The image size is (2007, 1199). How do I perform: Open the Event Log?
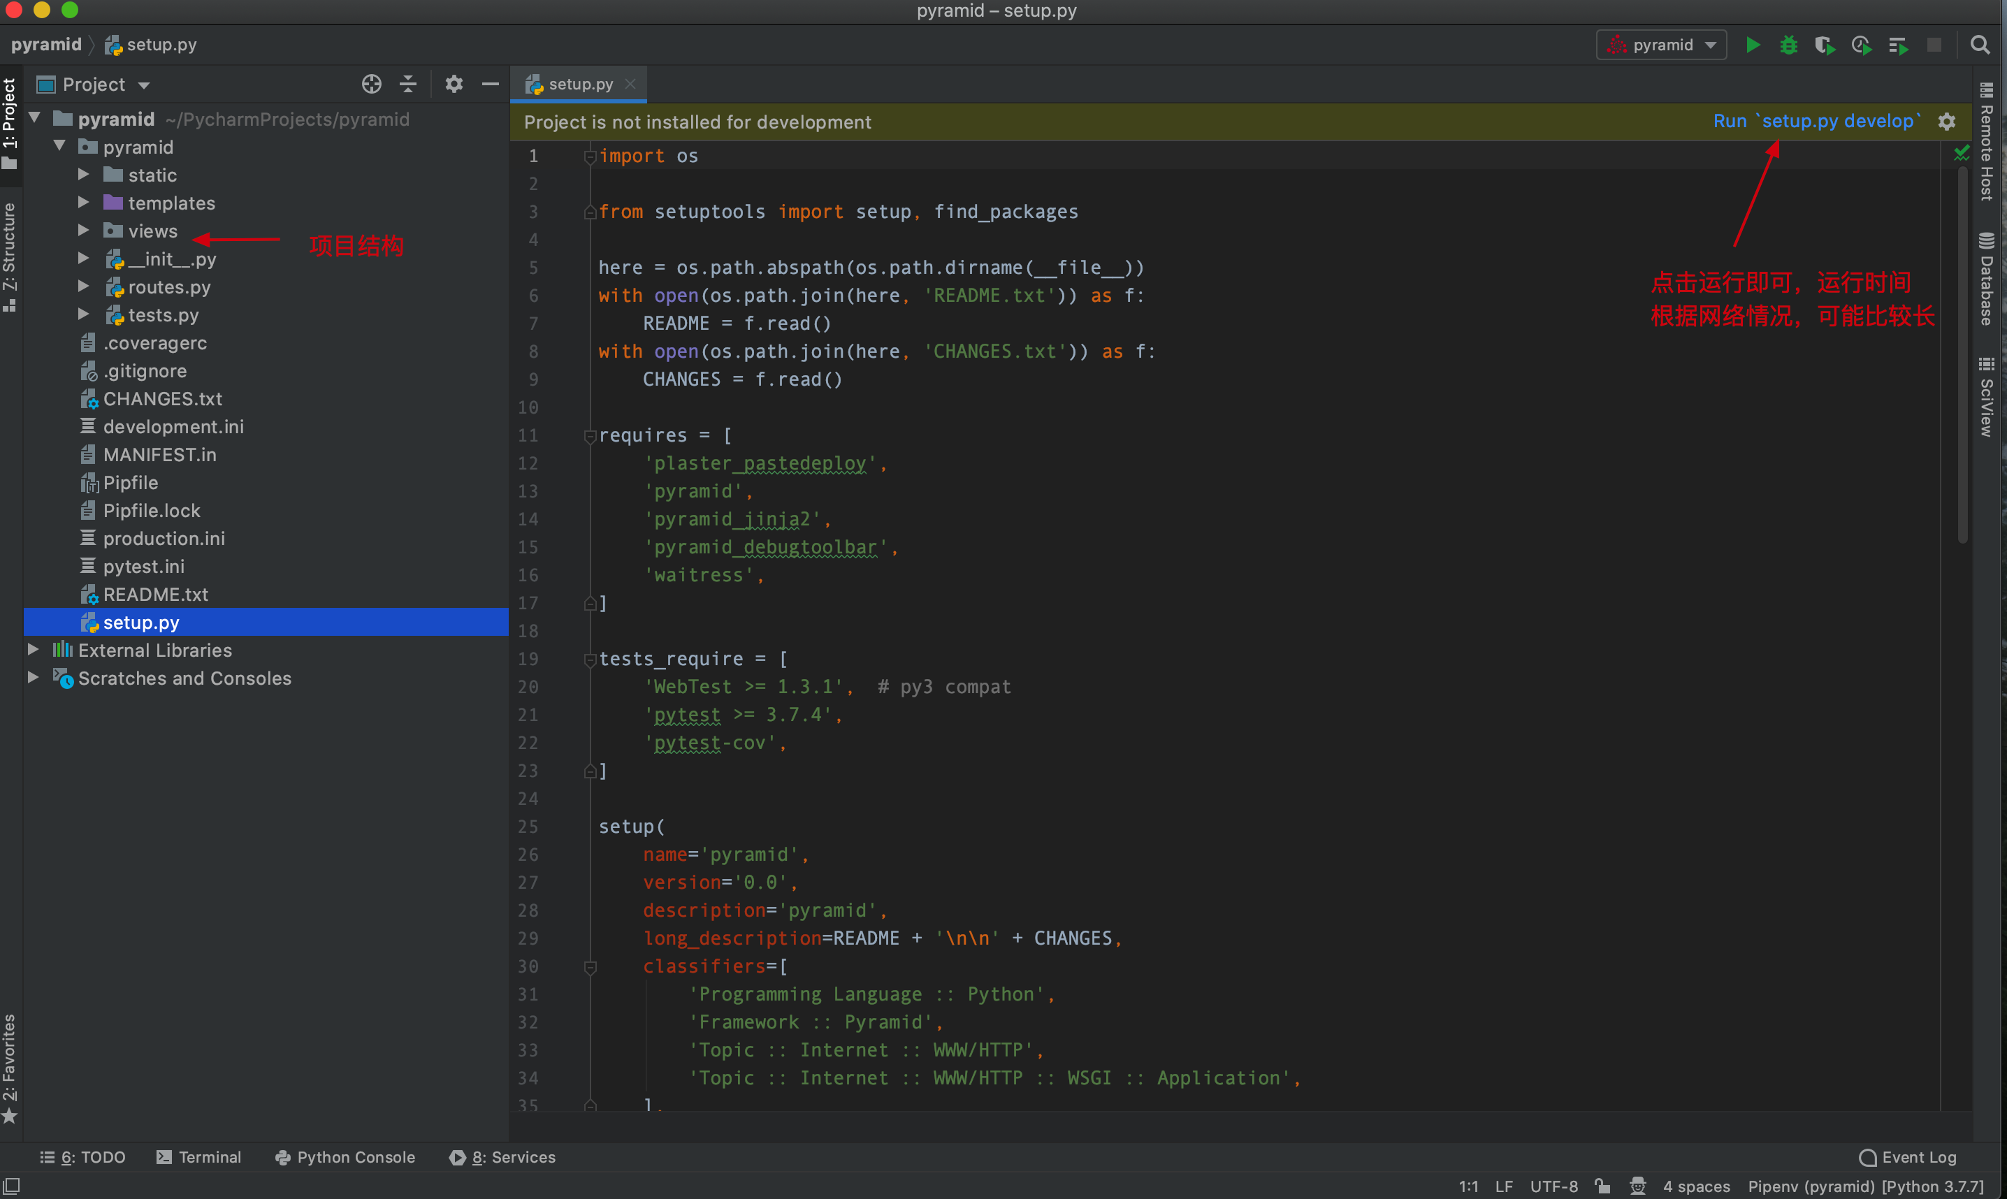(1908, 1157)
